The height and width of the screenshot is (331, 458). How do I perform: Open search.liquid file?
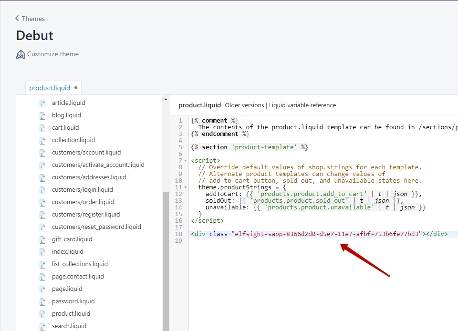(69, 326)
